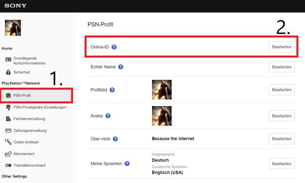View Transaktionsverlauf

30,165
